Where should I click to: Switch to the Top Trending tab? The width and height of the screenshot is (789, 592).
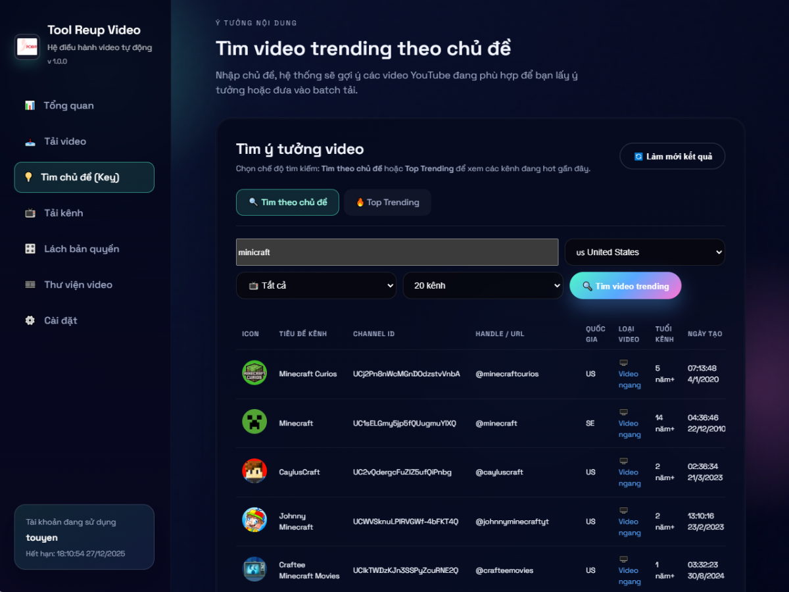coord(387,203)
